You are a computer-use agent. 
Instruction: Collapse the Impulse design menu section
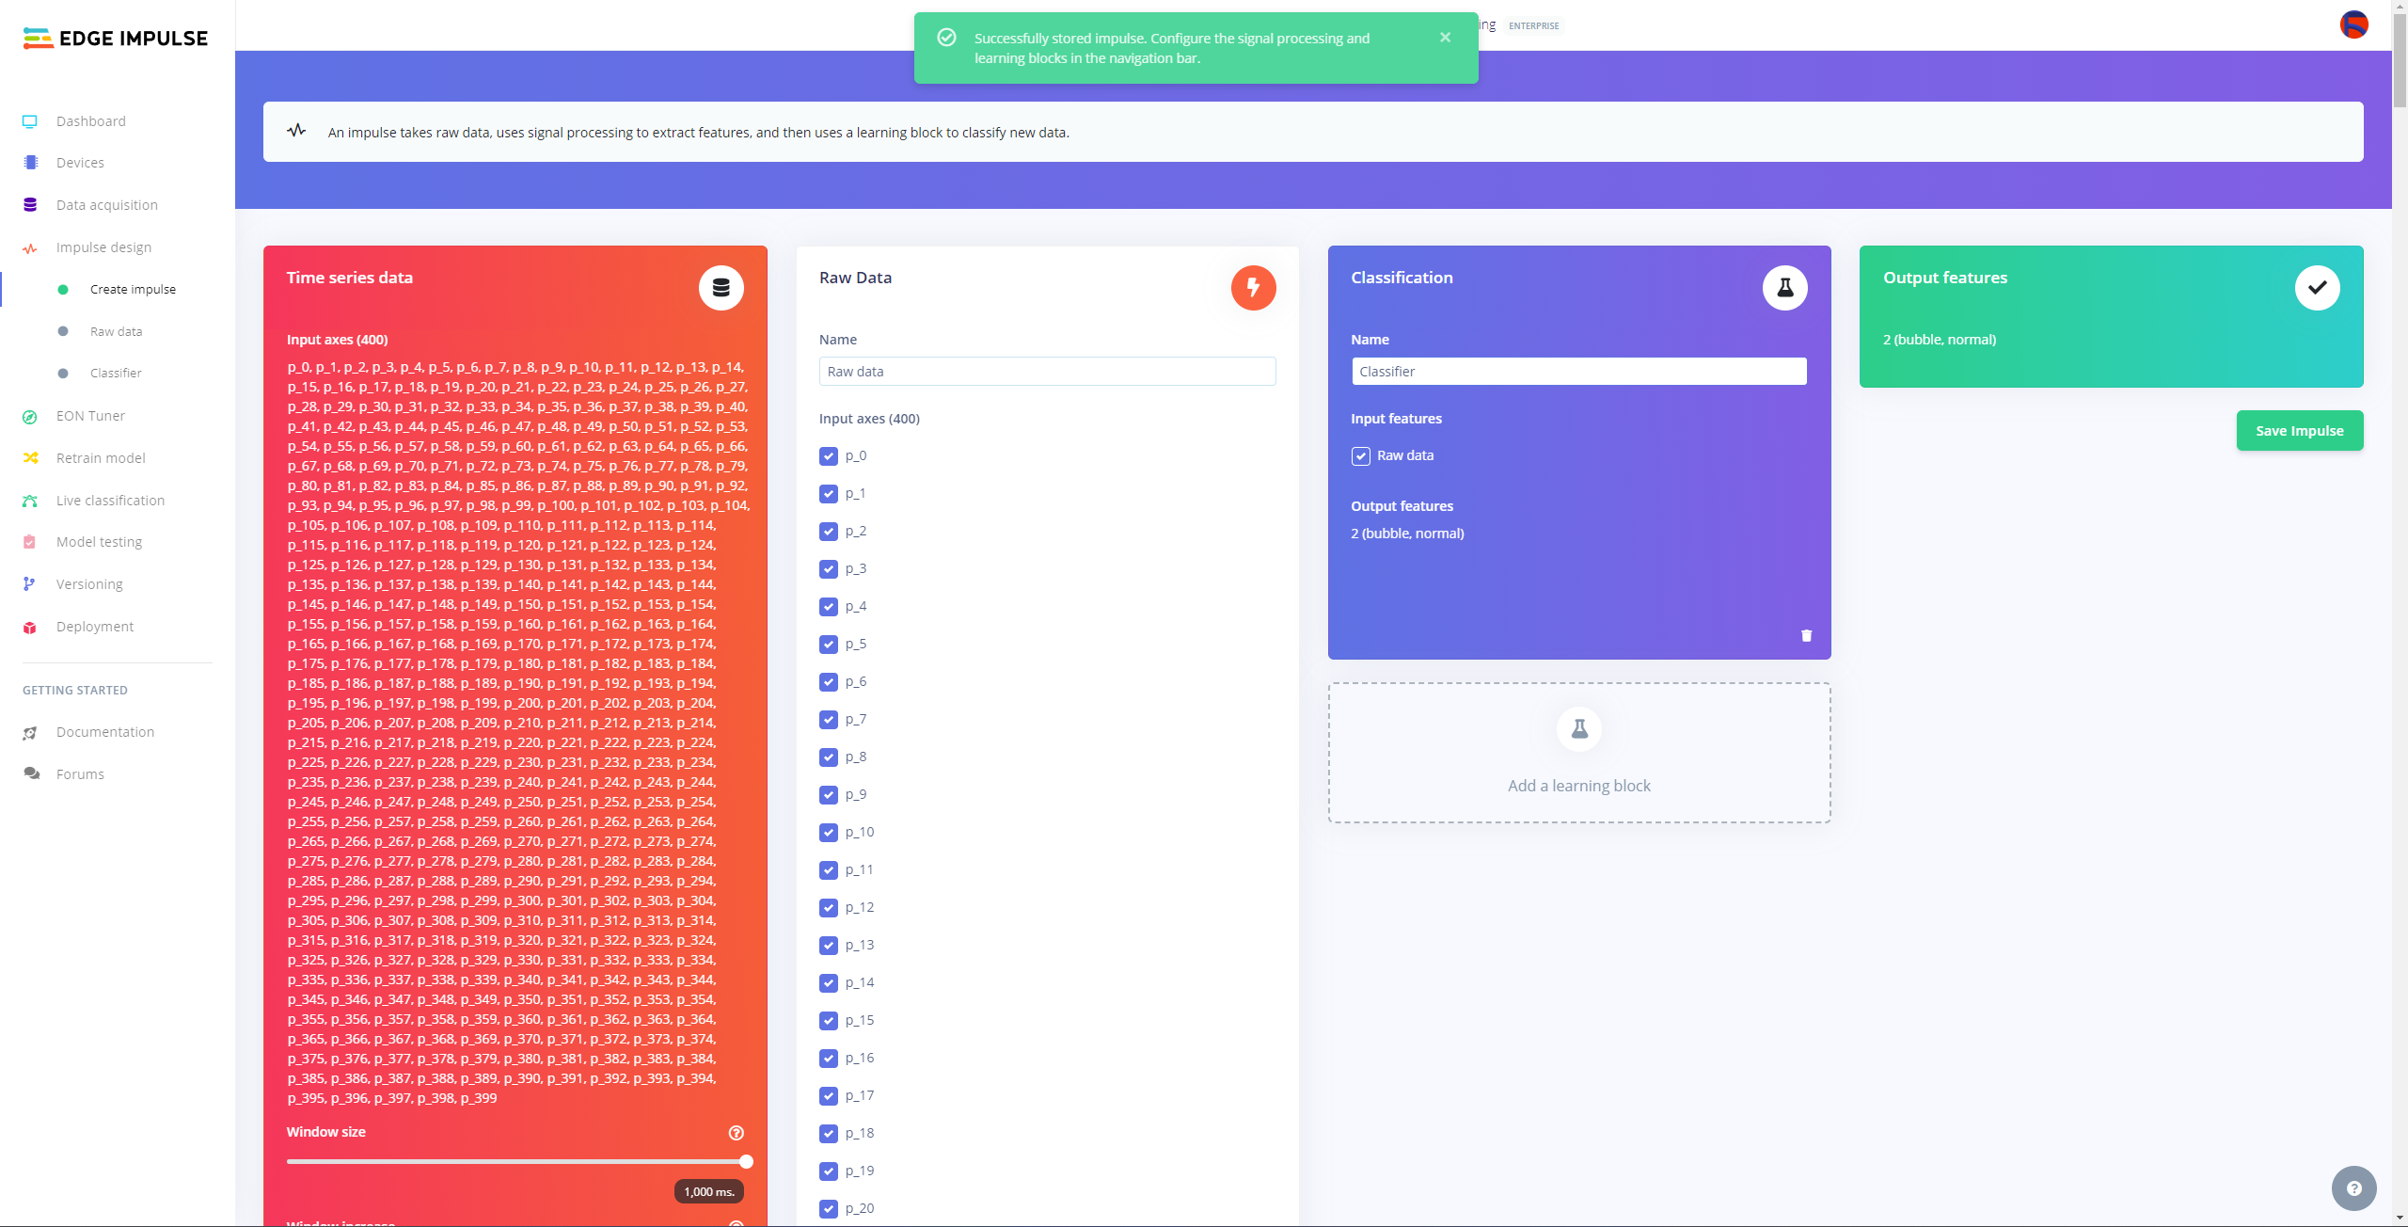coord(103,247)
